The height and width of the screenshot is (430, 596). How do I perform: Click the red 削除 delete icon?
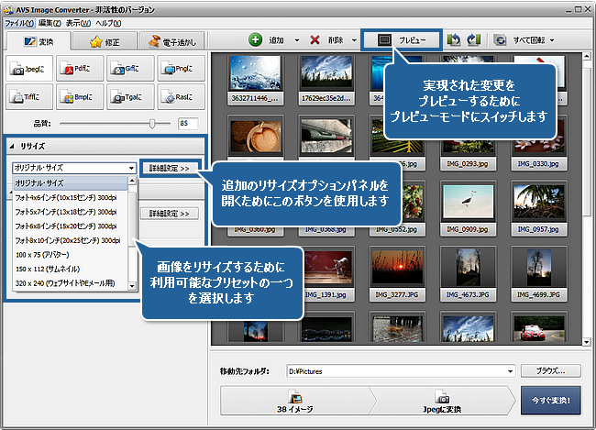pyautogui.click(x=315, y=40)
